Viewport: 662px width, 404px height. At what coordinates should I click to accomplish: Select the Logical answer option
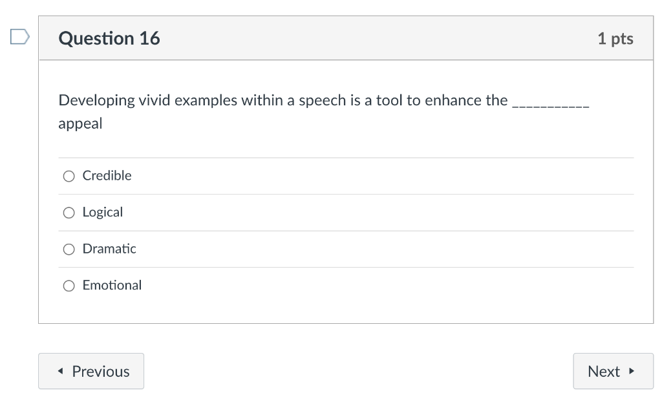(69, 212)
